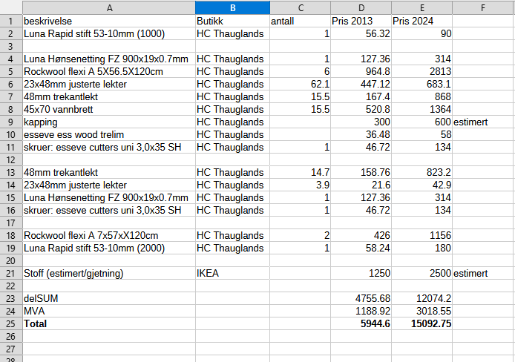Click 'estimert' note in Stoff row
Viewport: 515px width, 362px height.
tap(482, 273)
